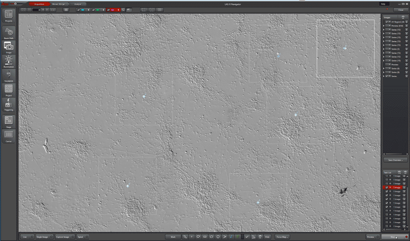
Task: Open dropdown arrow beside A1 Region2 checkbox
Action: pos(389,22)
